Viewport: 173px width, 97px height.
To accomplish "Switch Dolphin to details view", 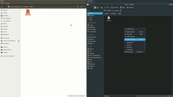I will pos(101,8).
